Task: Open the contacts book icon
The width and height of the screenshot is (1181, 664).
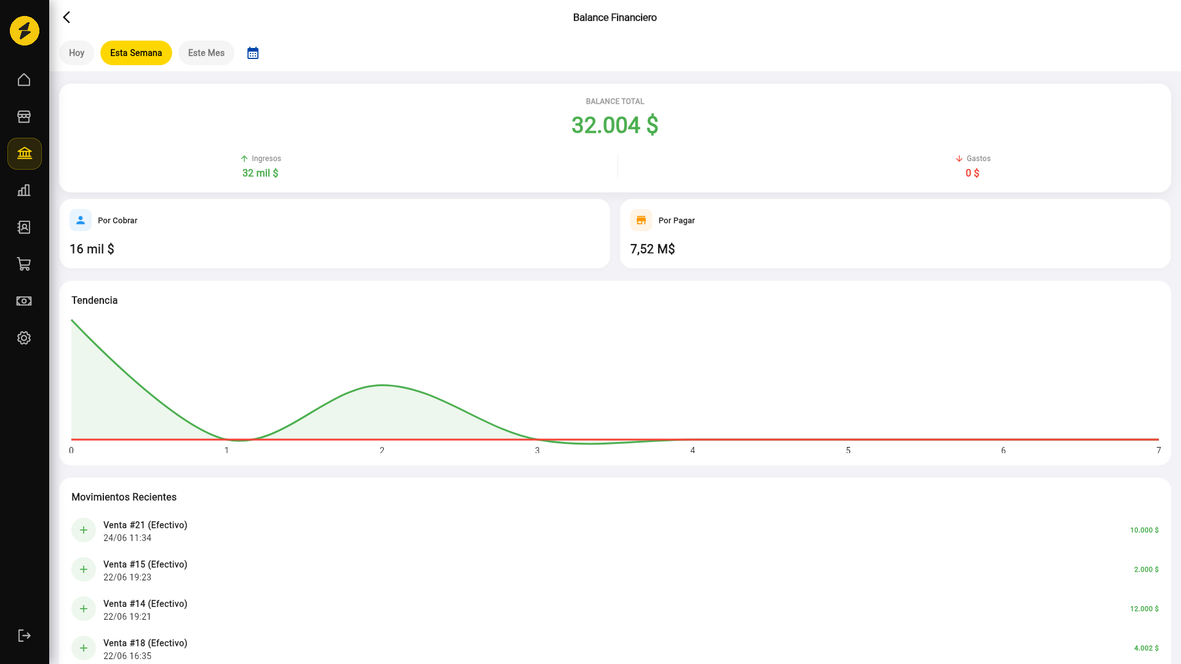Action: [24, 227]
